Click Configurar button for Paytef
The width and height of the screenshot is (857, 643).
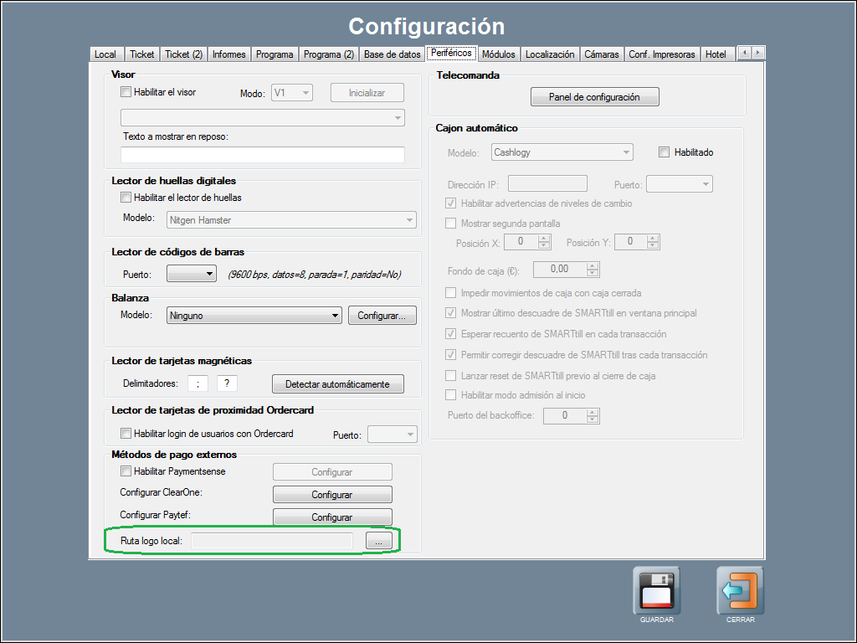(332, 517)
